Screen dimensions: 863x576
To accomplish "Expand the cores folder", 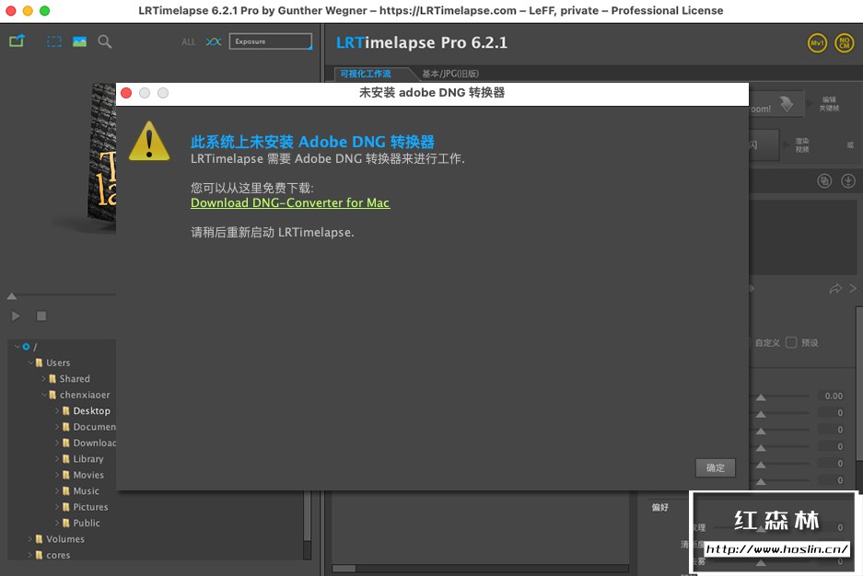I will click(x=30, y=555).
